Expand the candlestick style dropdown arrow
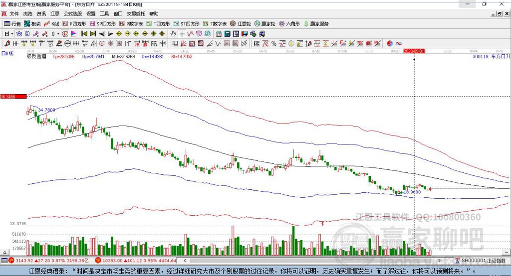511x276 pixels. click(x=58, y=33)
